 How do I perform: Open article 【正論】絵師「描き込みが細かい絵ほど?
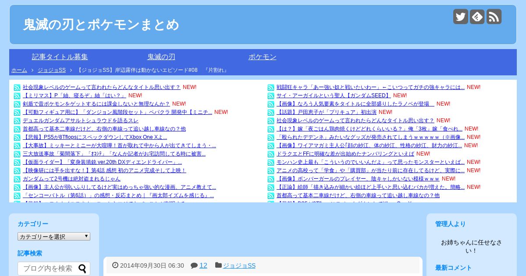[x=370, y=187]
